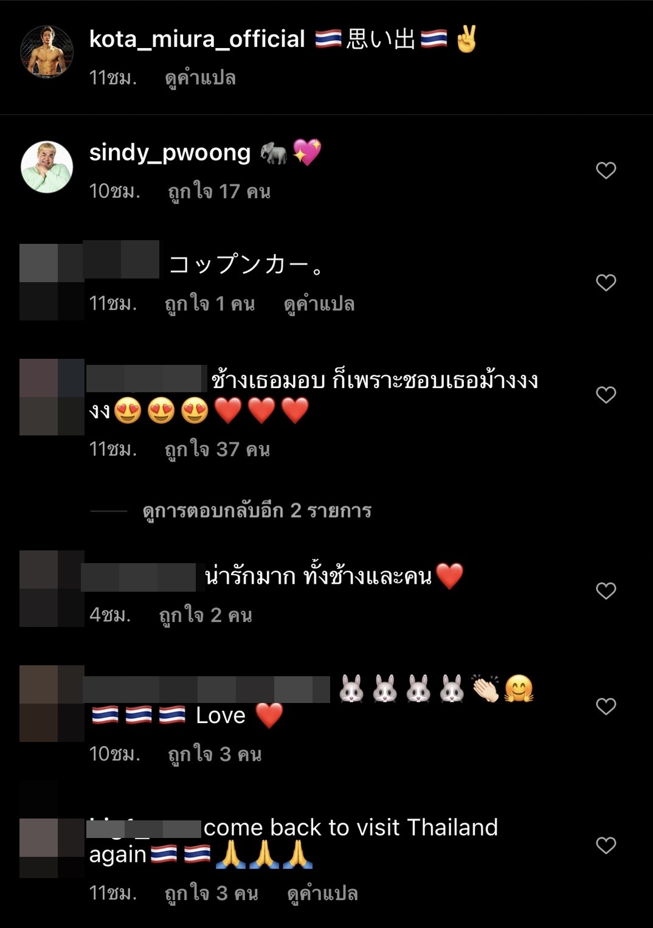View the ถูกใจ 17 คน likes list
The image size is (653, 928).
(219, 192)
